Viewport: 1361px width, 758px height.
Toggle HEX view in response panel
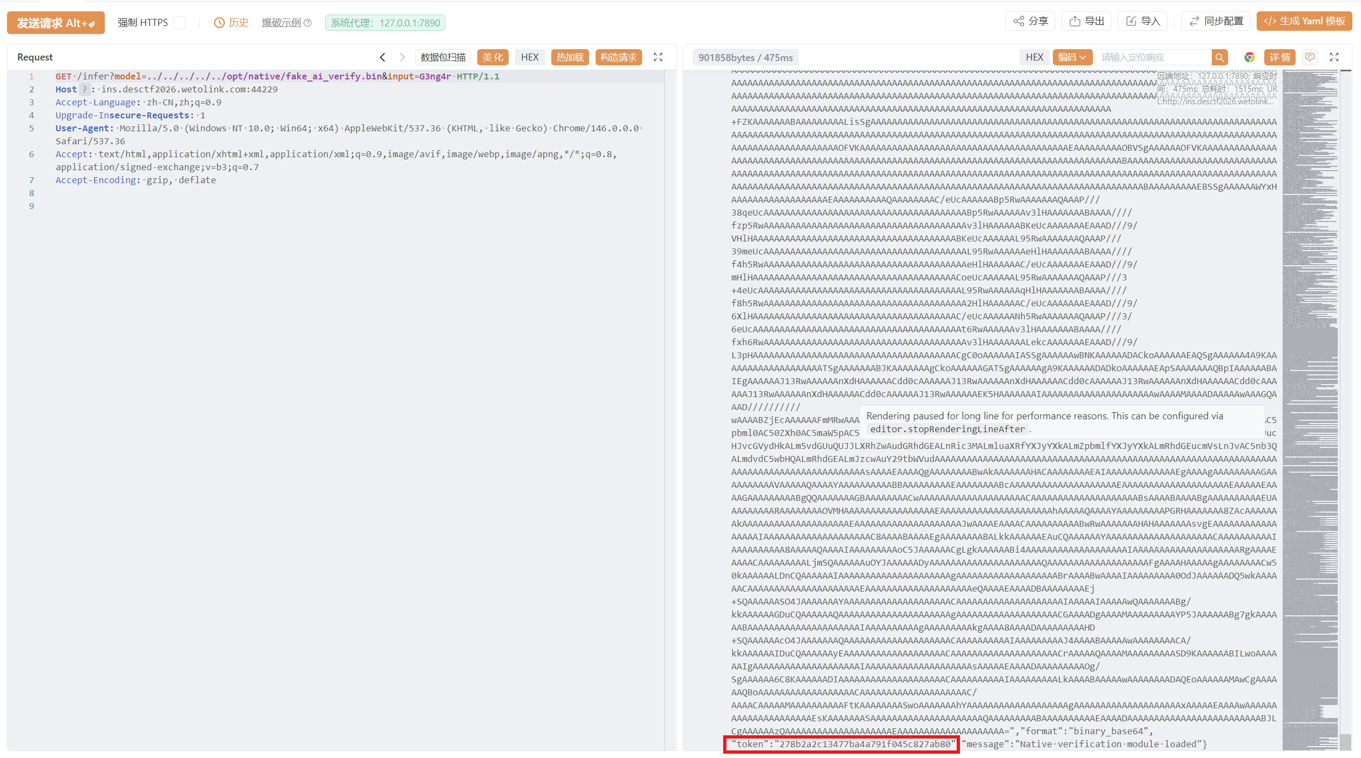(x=1034, y=57)
